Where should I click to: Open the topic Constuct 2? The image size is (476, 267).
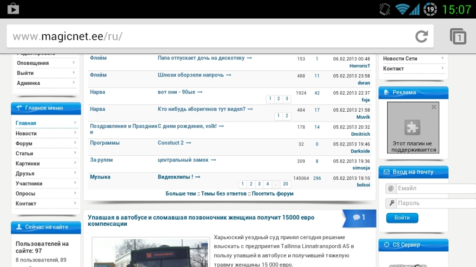pyautogui.click(x=171, y=143)
